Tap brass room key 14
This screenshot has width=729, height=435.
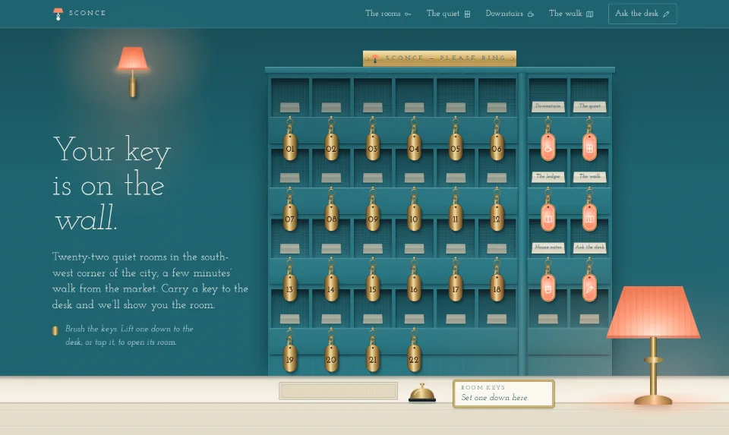pyautogui.click(x=331, y=288)
